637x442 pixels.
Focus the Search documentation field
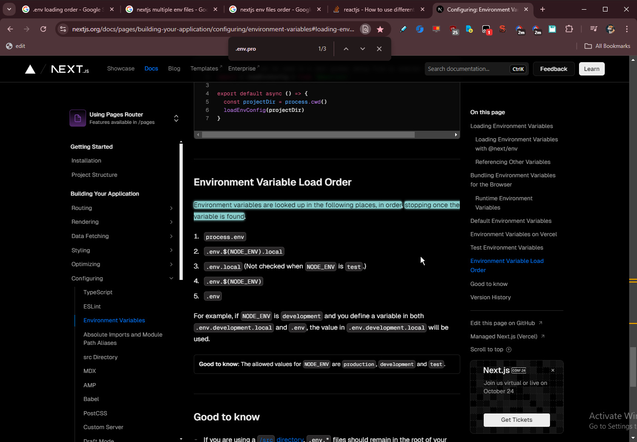tap(467, 69)
